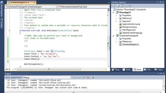
Task: Click the NotifyComplete(); code line
Action: coord(34,64)
